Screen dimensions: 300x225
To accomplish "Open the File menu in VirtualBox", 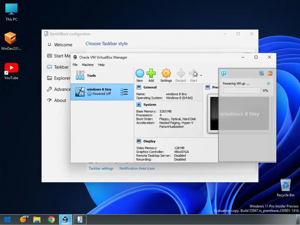I will 75,65.
